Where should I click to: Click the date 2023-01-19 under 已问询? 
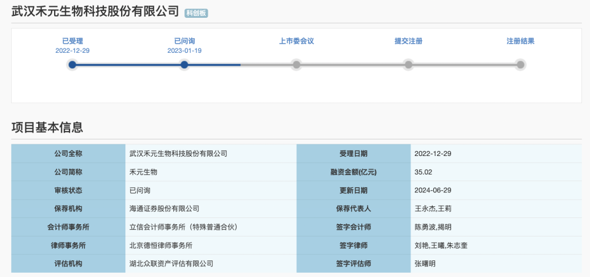tap(184, 51)
